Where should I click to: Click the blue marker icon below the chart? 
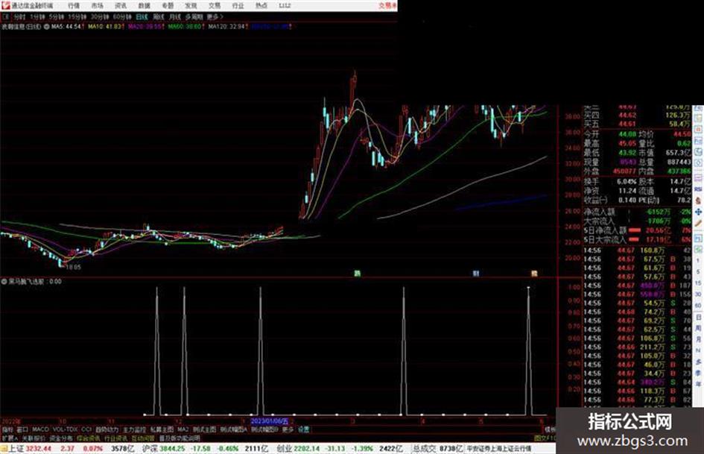coord(476,274)
